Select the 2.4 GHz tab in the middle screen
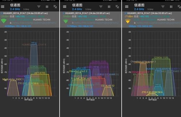The width and height of the screenshot is (181, 117). tap(77, 9)
